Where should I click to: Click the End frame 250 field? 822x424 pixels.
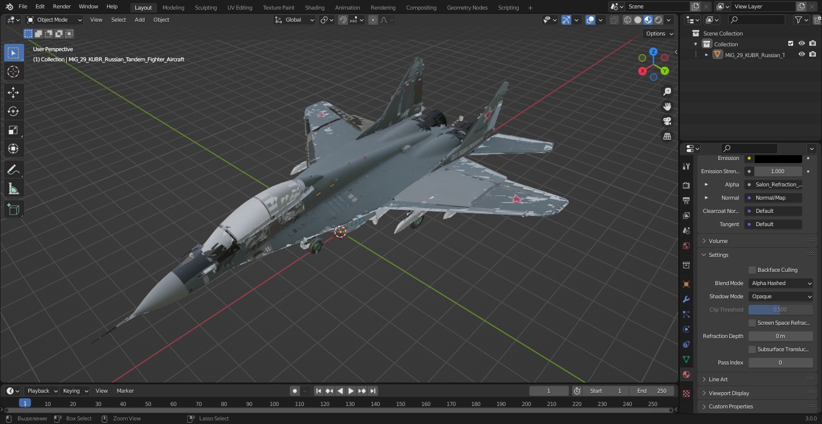652,391
